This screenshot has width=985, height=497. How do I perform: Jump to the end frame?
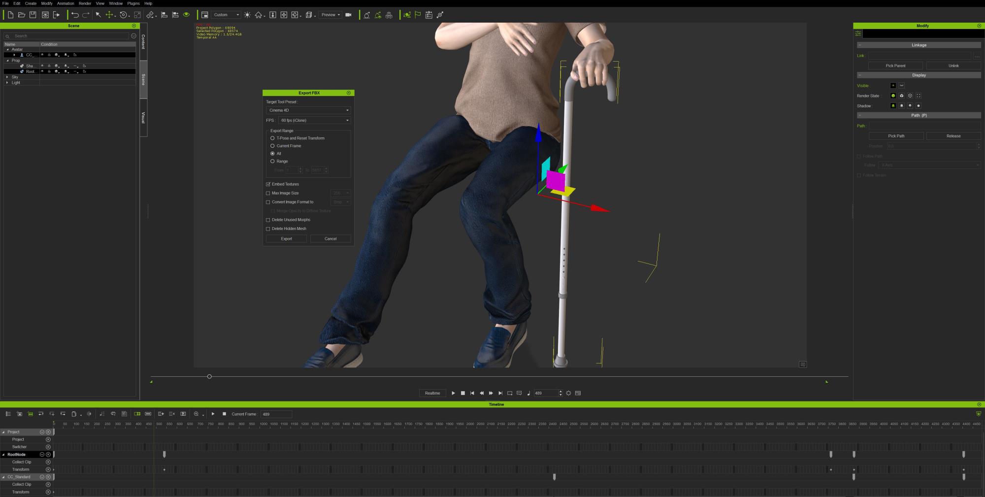(500, 393)
